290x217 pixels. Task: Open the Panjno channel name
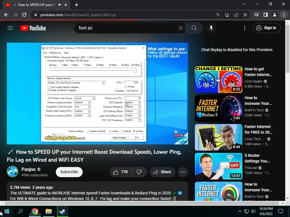(x=29, y=169)
